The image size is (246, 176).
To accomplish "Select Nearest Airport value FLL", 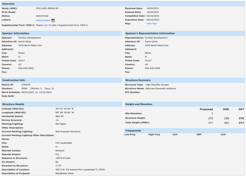I will click(x=57, y=154).
